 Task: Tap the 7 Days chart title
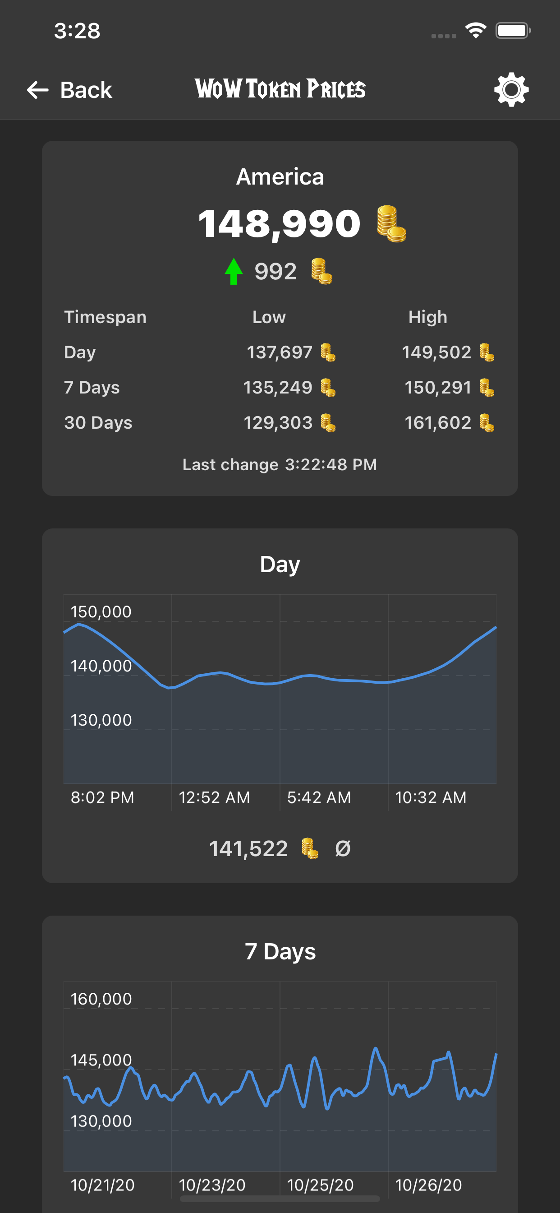coord(280,952)
